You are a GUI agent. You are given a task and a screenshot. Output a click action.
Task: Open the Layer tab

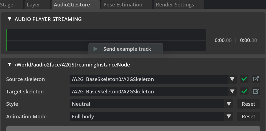tap(34, 4)
